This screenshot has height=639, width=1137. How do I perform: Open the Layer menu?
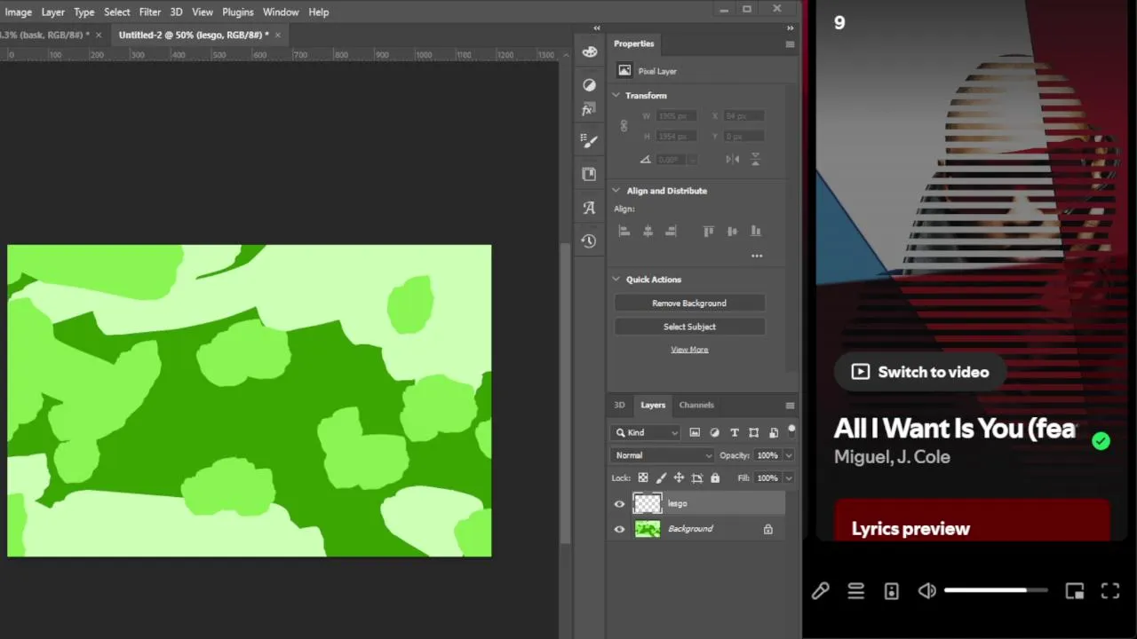[x=52, y=12]
